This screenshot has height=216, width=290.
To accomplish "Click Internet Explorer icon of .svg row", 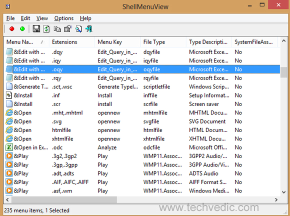I will point(9,121).
